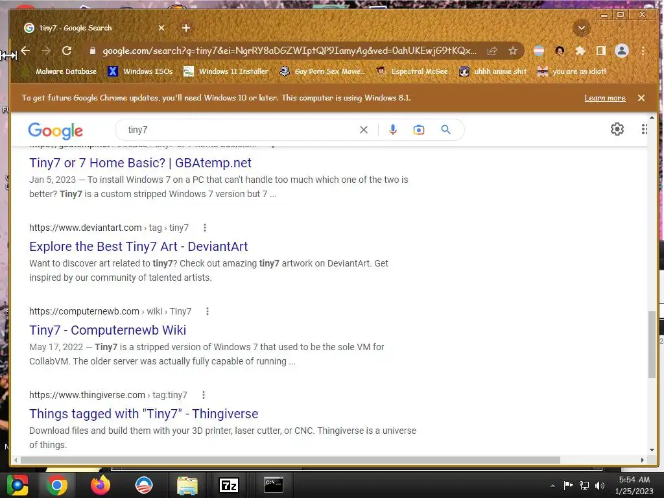
Task: Open the Obama-logo app in taskbar
Action: click(143, 485)
